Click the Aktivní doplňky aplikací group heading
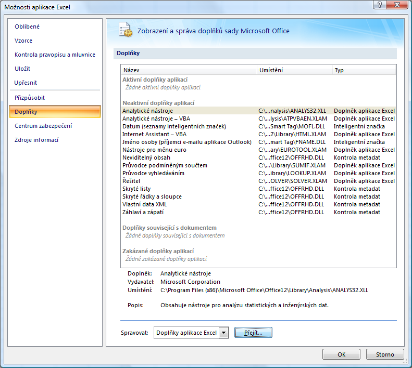This screenshot has width=412, height=368. [x=155, y=80]
